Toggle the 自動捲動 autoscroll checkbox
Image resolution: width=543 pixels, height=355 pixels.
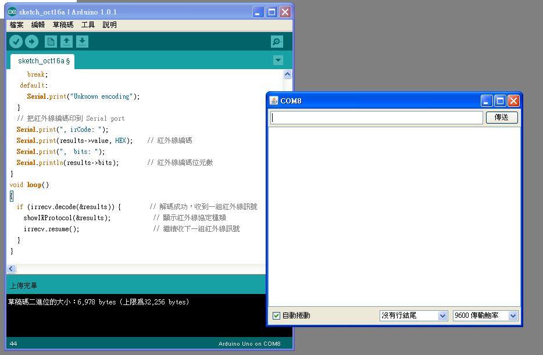276,315
